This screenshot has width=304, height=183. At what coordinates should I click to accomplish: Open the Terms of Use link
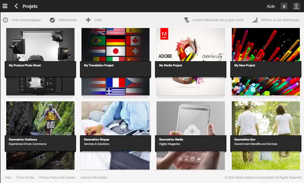pyautogui.click(x=25, y=177)
